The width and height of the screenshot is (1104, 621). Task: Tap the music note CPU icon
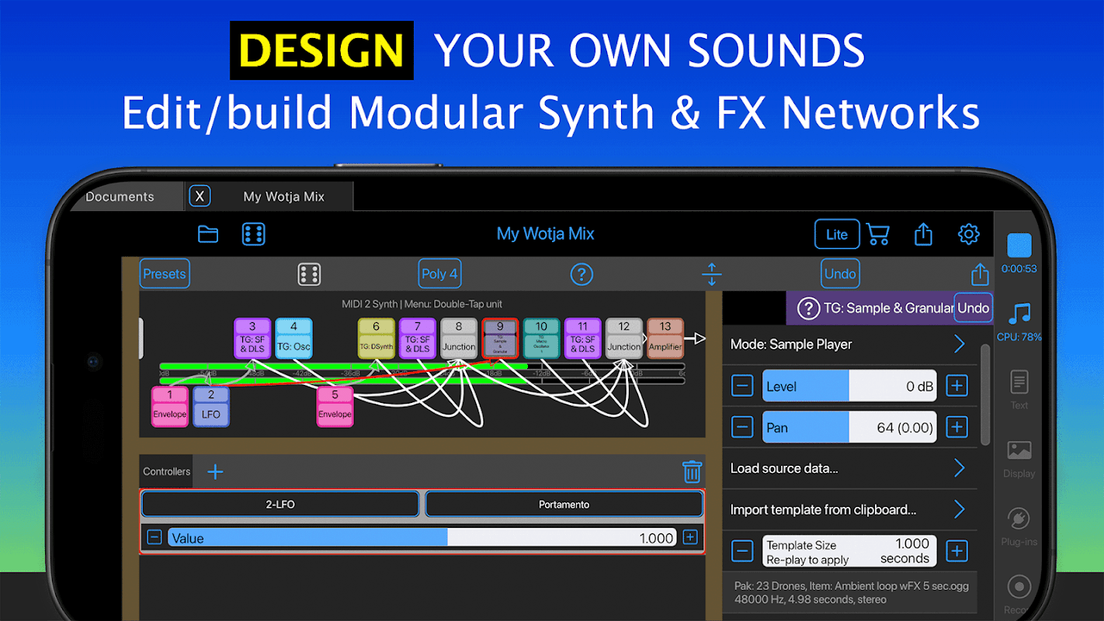click(1019, 314)
